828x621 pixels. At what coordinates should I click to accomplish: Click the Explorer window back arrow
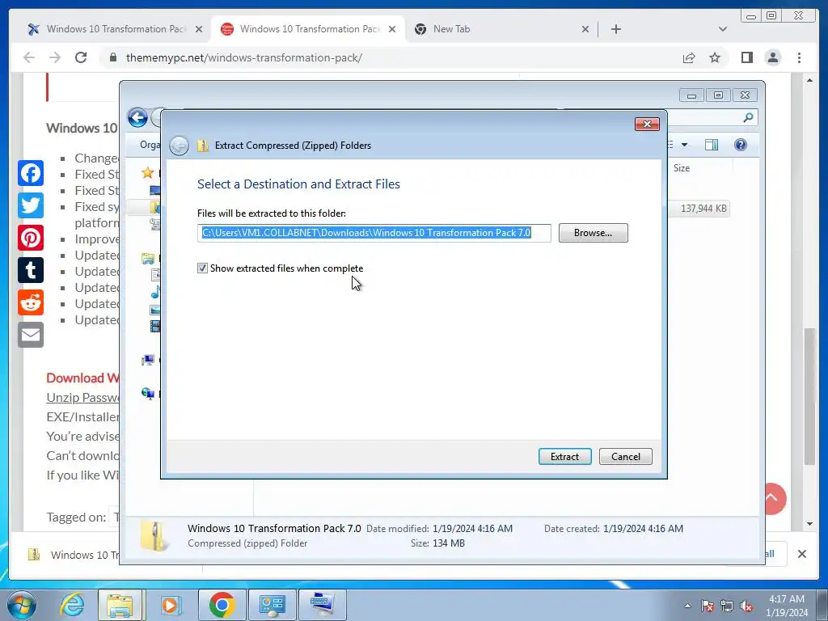(137, 117)
